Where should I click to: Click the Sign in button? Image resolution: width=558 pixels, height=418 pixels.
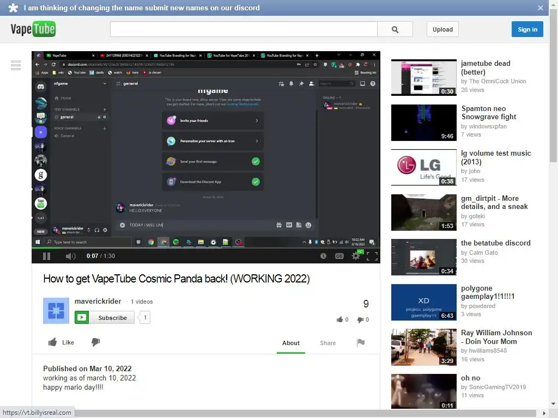click(x=527, y=29)
